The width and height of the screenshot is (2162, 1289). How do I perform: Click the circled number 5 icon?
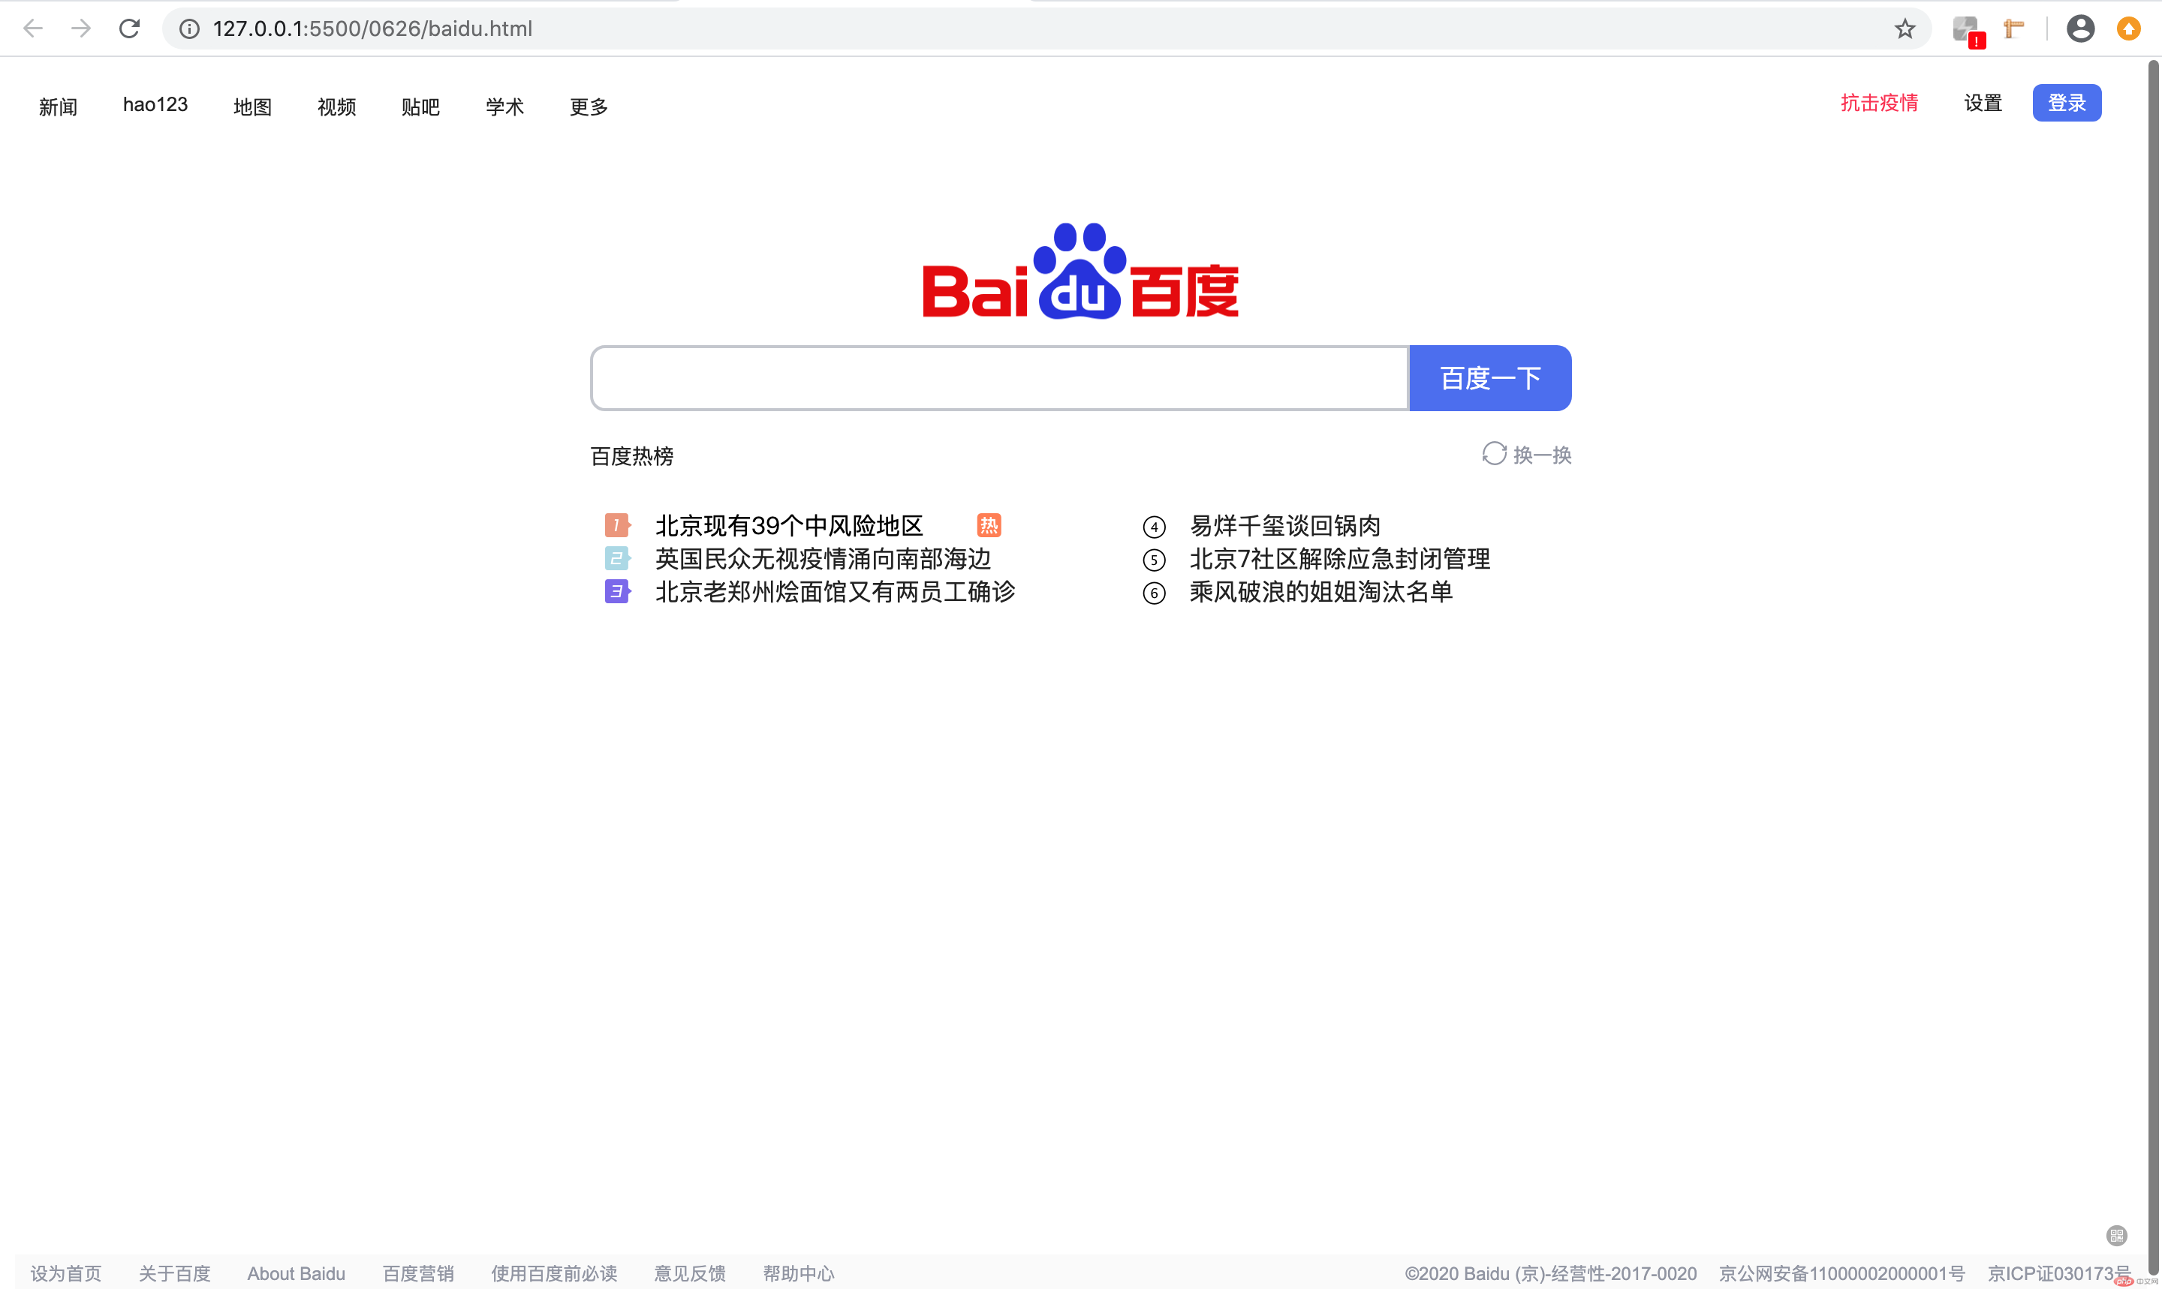(x=1154, y=560)
